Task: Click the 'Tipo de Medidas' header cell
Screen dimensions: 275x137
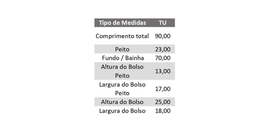Action: (122, 23)
